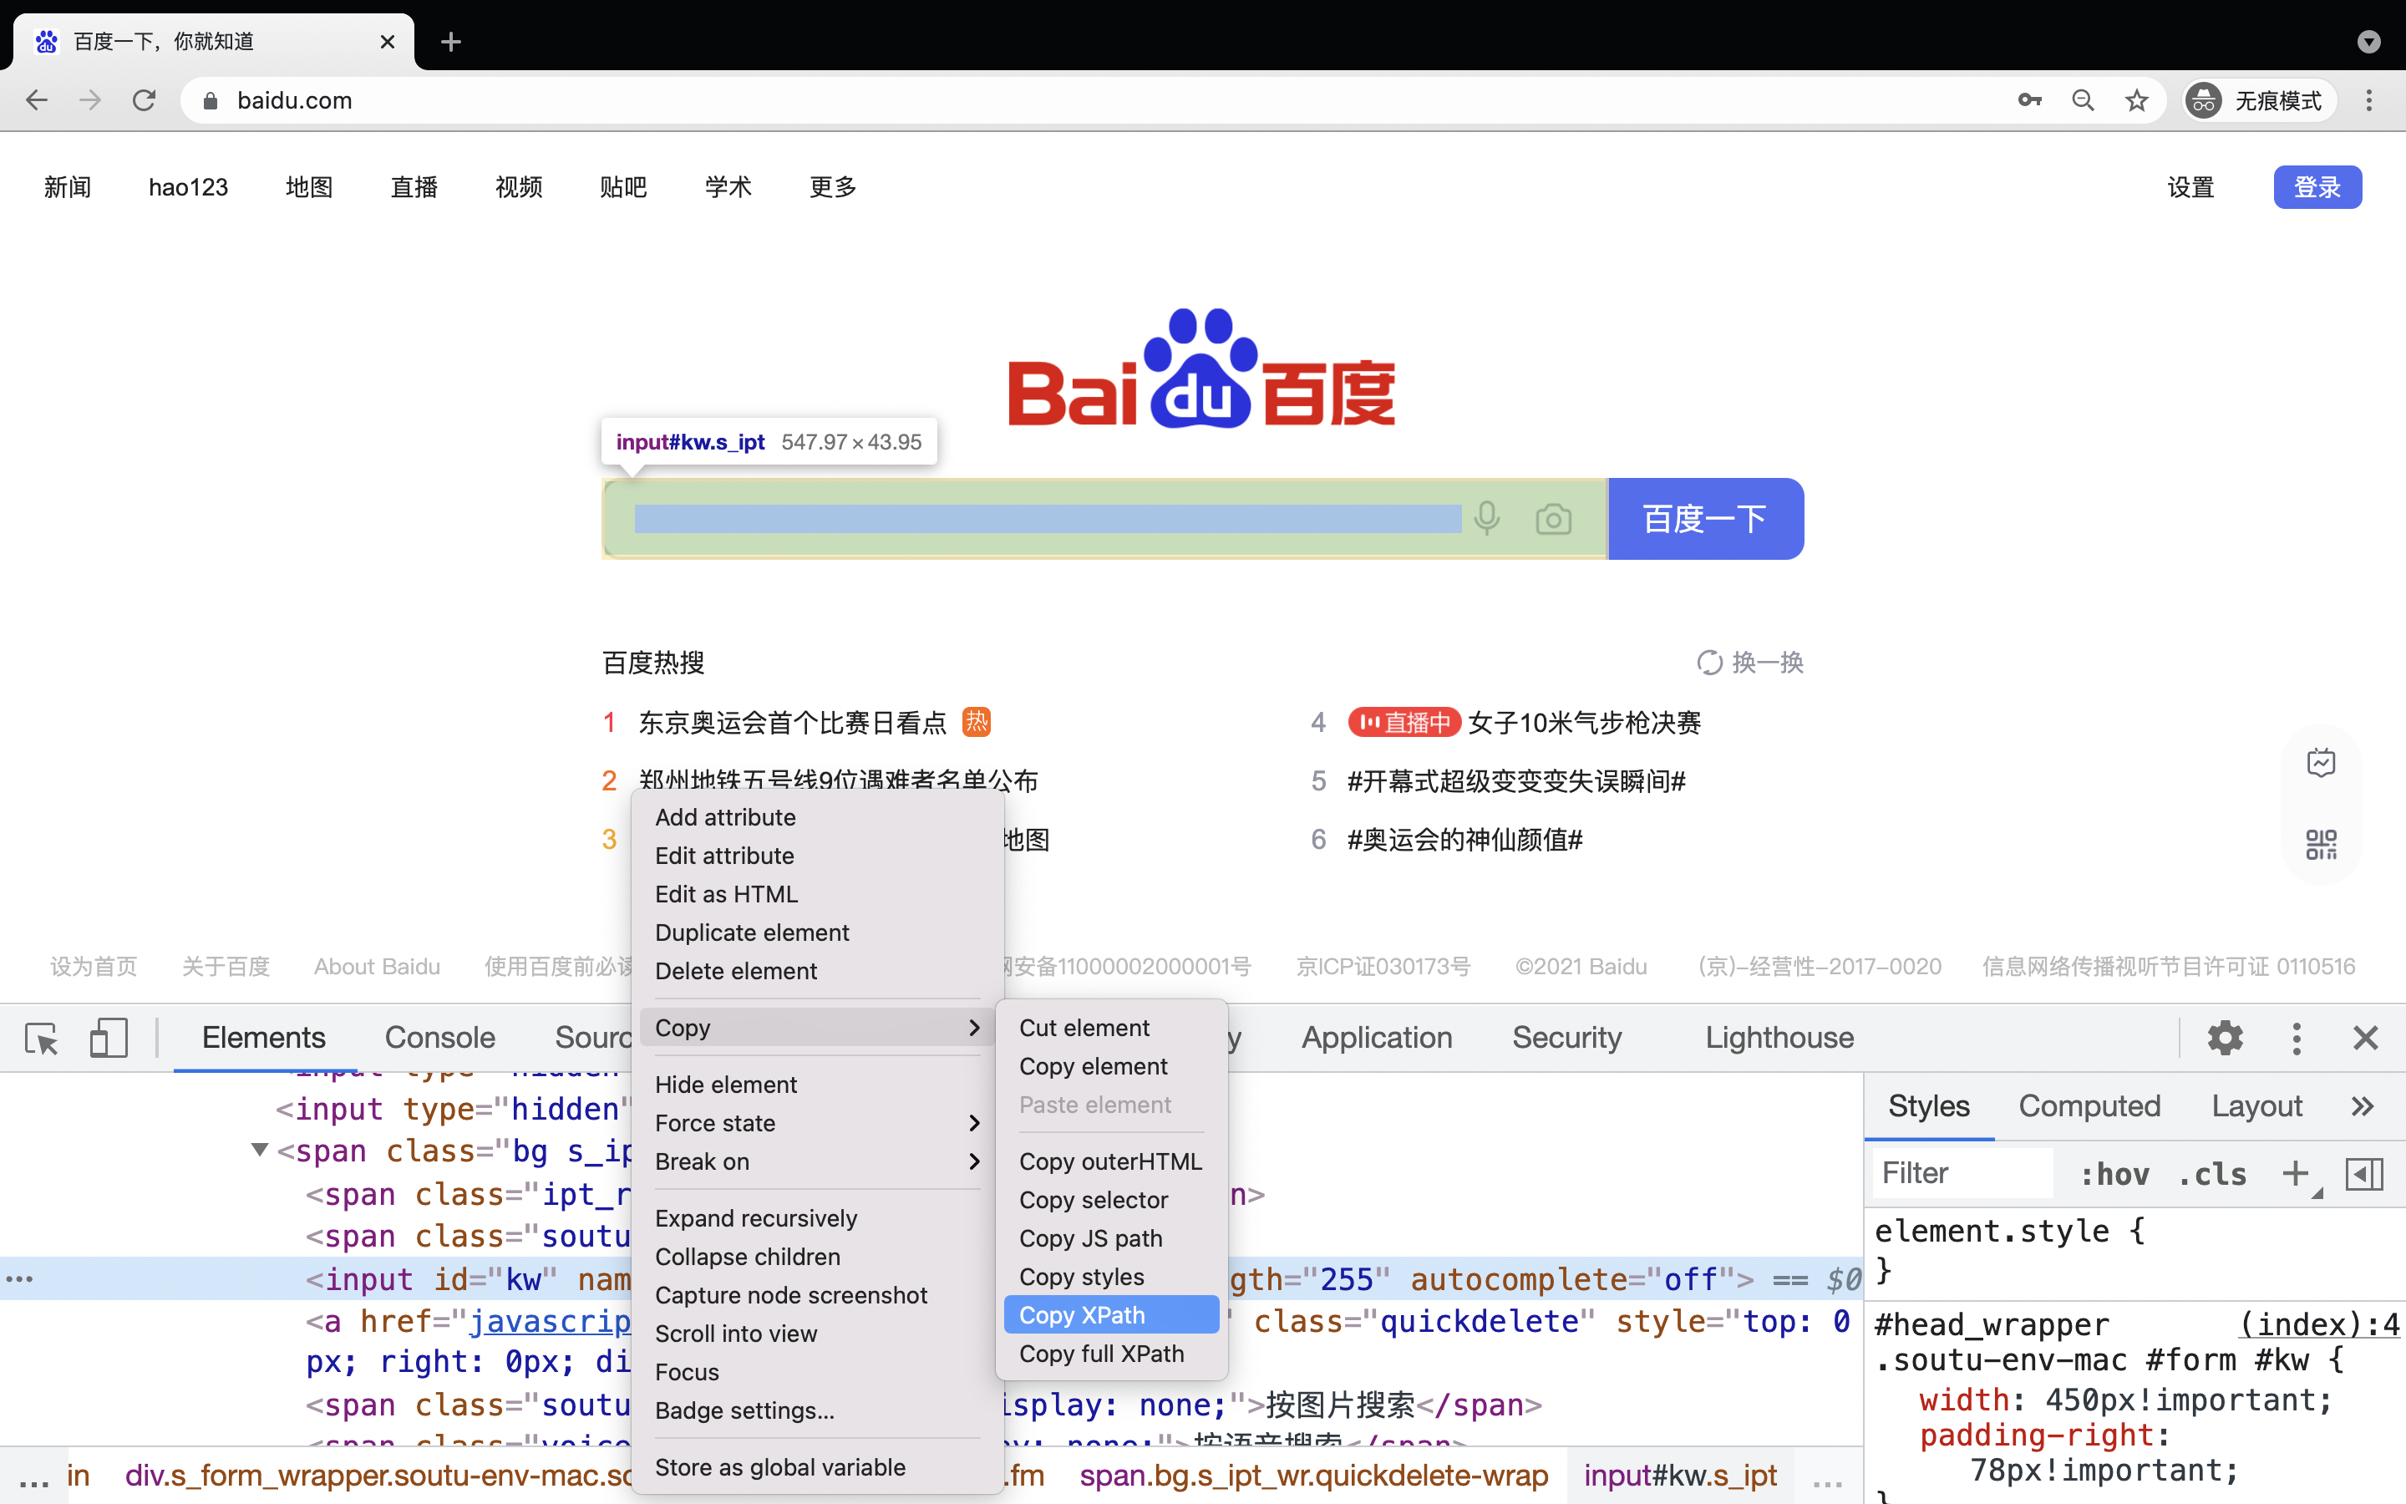Activate the DevTools element inspector tool
Viewport: 2406px width, 1504px height.
[x=42, y=1039]
